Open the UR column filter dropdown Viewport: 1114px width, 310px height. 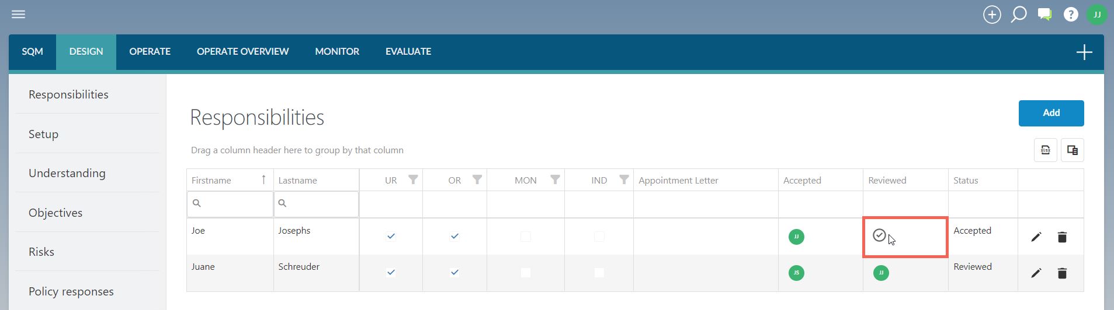point(413,180)
